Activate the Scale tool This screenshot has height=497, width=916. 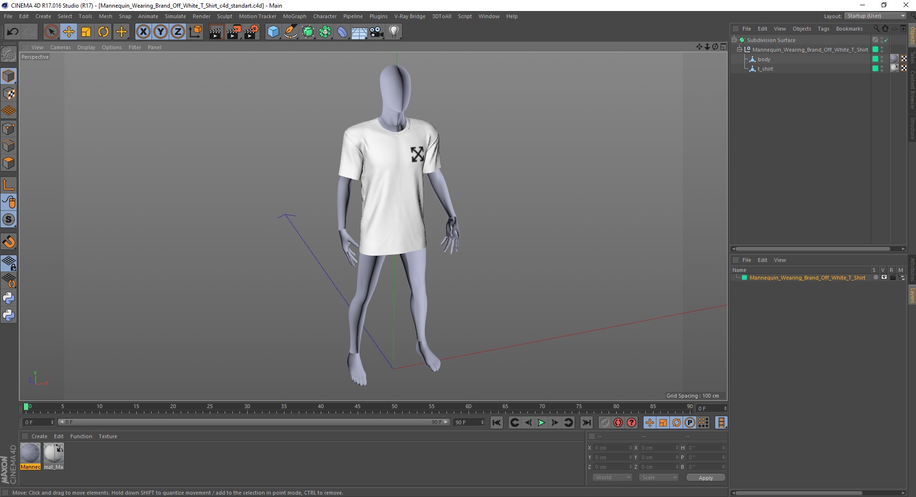(x=86, y=32)
